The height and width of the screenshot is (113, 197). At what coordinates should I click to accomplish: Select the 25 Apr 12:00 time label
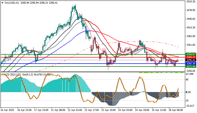coord(159,110)
